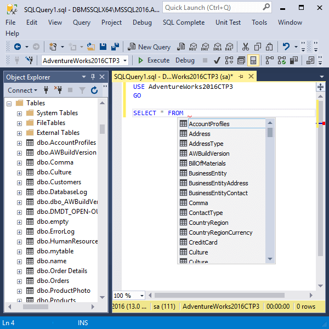Click the Object Explorer horizontal scrollbar
Image resolution: width=329 pixels, height=329 pixels.
coord(36,307)
